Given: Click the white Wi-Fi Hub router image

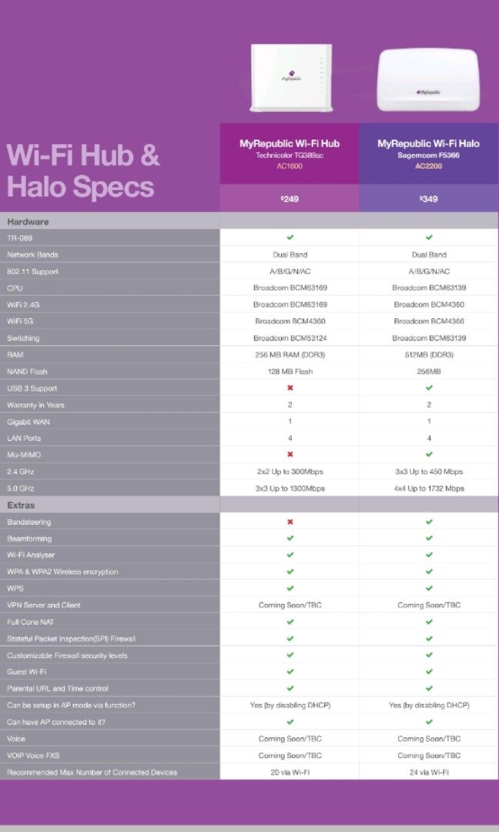Looking at the screenshot, I should pyautogui.click(x=290, y=77).
